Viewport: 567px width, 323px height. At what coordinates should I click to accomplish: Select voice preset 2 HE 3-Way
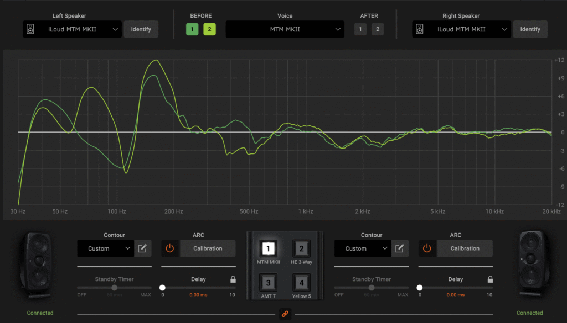(301, 248)
